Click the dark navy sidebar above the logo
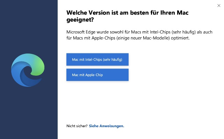Screen dimensions: 224x139 click(28, 28)
